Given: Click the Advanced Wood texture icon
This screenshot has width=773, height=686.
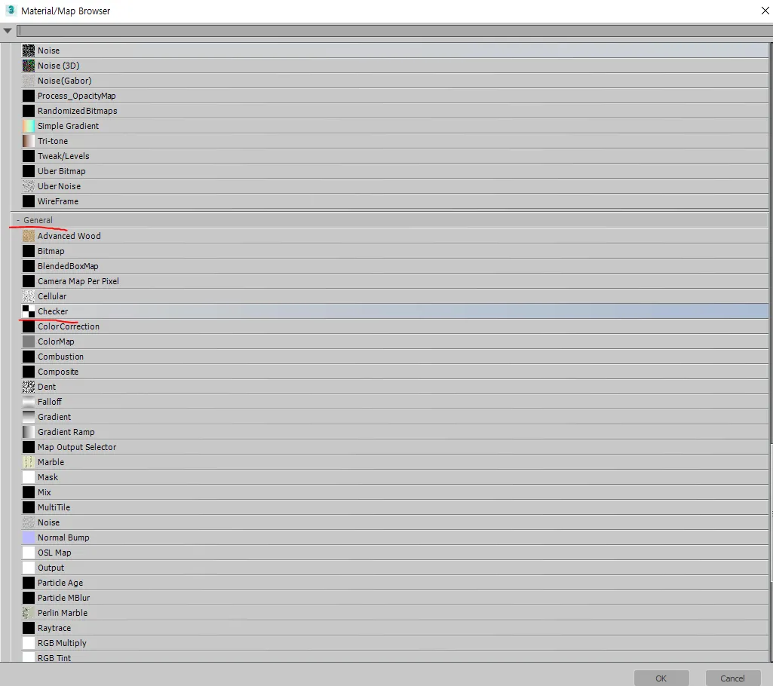Looking at the screenshot, I should pyautogui.click(x=29, y=236).
